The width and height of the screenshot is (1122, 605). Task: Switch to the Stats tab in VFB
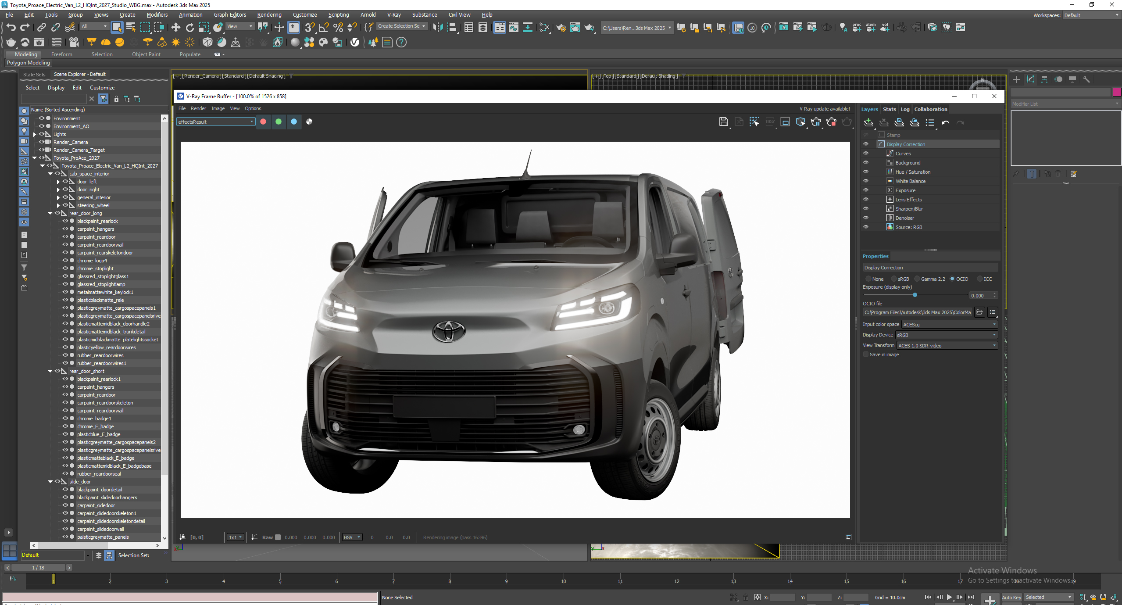click(x=889, y=109)
